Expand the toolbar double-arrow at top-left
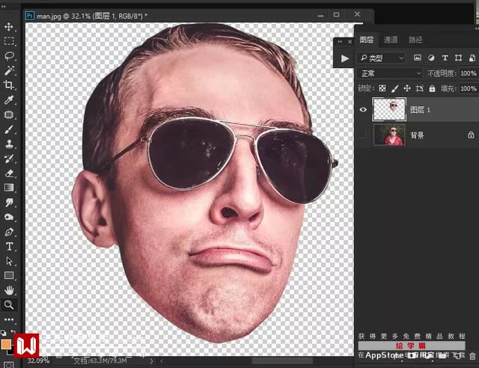Image resolution: width=479 pixels, height=368 pixels. 4,7
